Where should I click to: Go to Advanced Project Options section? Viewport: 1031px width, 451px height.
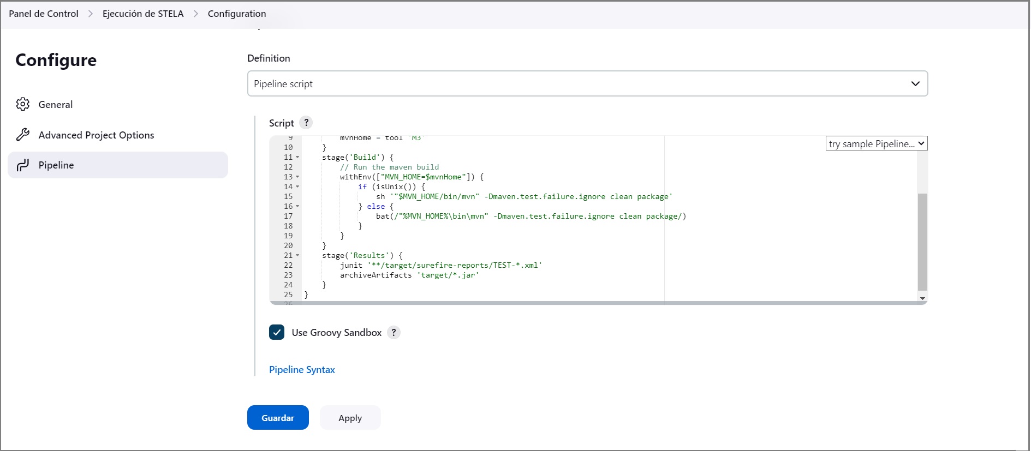tap(118, 135)
